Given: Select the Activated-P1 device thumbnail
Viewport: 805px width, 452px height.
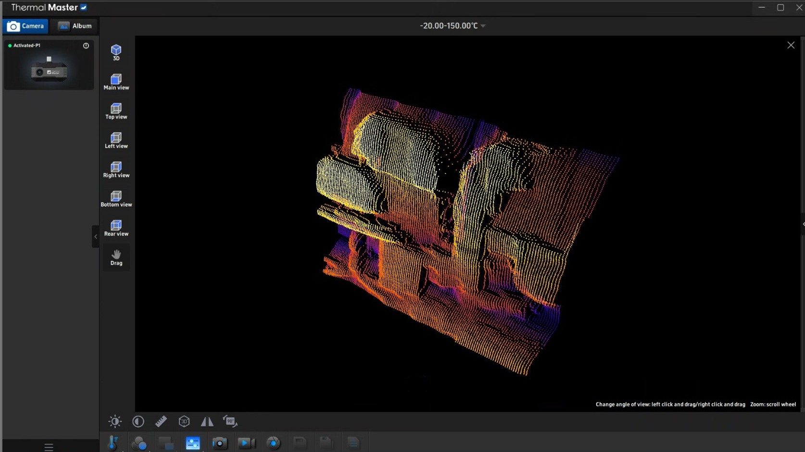Looking at the screenshot, I should pos(49,67).
